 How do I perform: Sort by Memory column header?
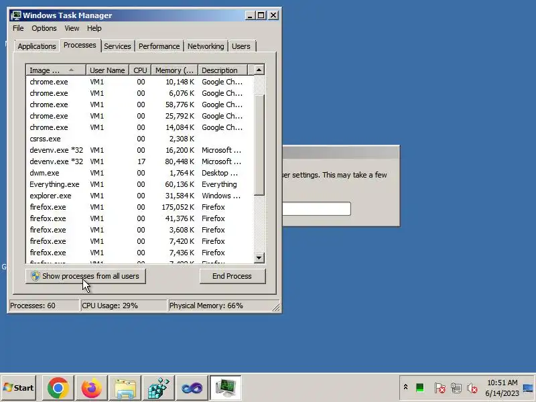click(x=175, y=70)
